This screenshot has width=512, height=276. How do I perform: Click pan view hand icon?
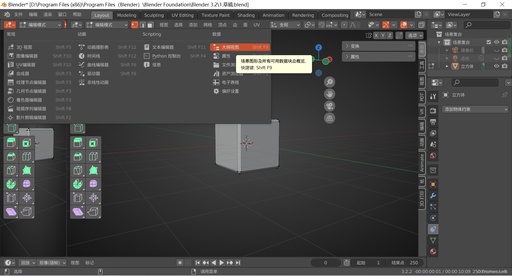[x=330, y=94]
